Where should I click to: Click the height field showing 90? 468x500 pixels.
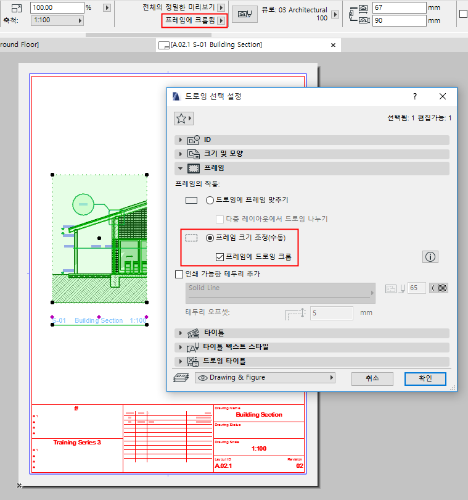pos(399,21)
